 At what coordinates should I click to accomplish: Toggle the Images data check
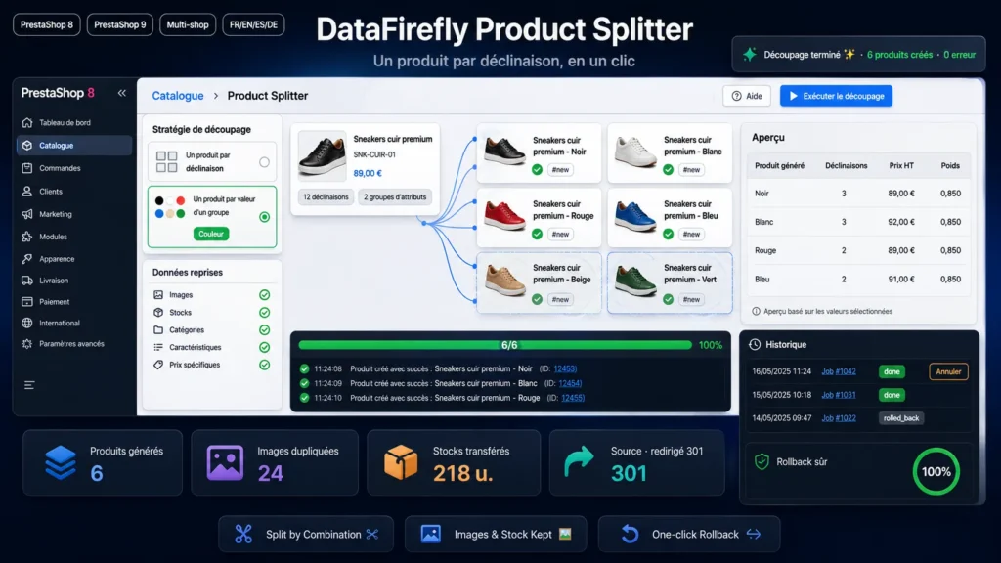tap(264, 295)
